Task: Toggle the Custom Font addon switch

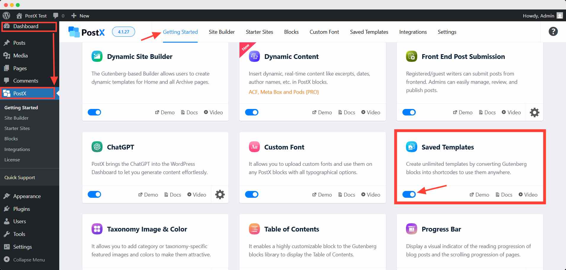Action: pyautogui.click(x=252, y=195)
